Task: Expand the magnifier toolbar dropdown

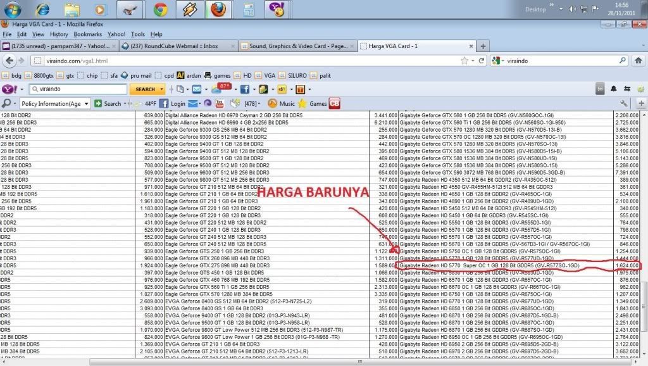Action: [x=15, y=103]
